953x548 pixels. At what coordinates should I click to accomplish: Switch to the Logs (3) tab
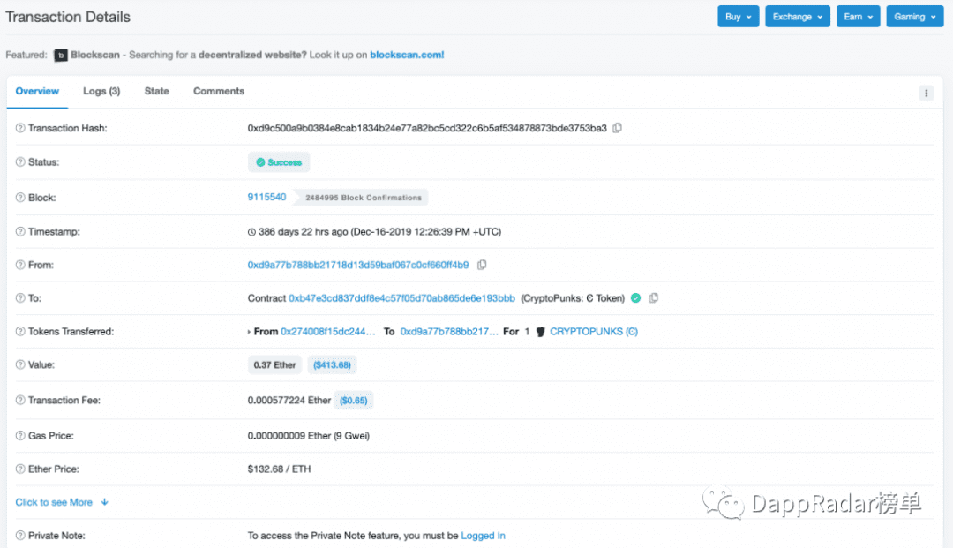pyautogui.click(x=101, y=91)
